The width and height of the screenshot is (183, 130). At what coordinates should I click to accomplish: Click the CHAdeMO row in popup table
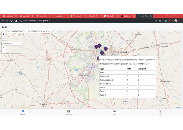(x=127, y=76)
